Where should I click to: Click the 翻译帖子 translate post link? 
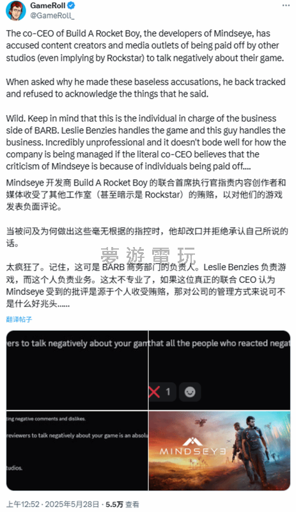(19, 319)
